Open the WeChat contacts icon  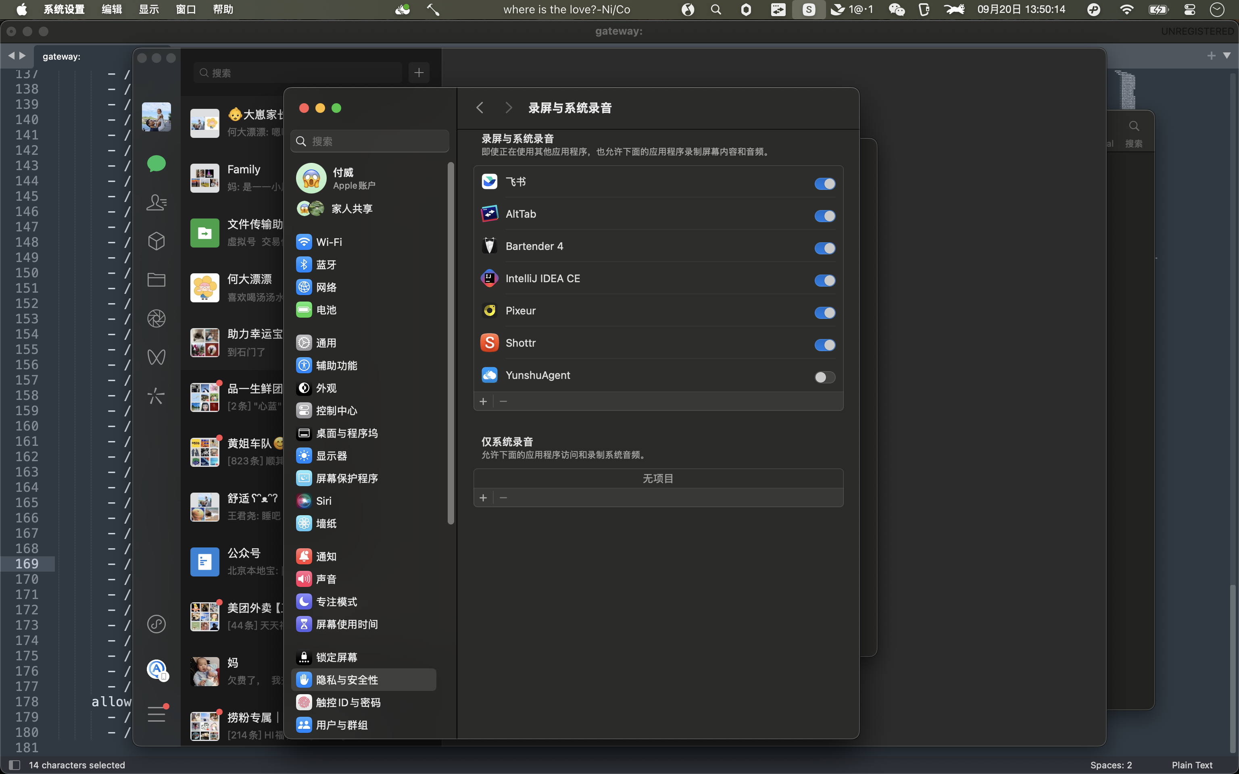156,203
